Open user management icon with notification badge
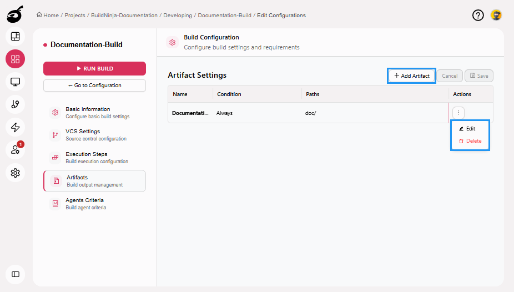 16,150
